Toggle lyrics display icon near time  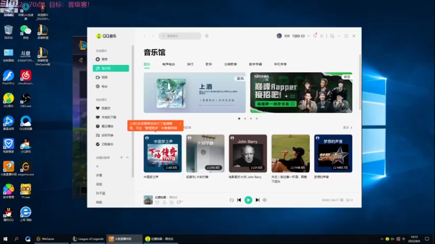coord(341,200)
